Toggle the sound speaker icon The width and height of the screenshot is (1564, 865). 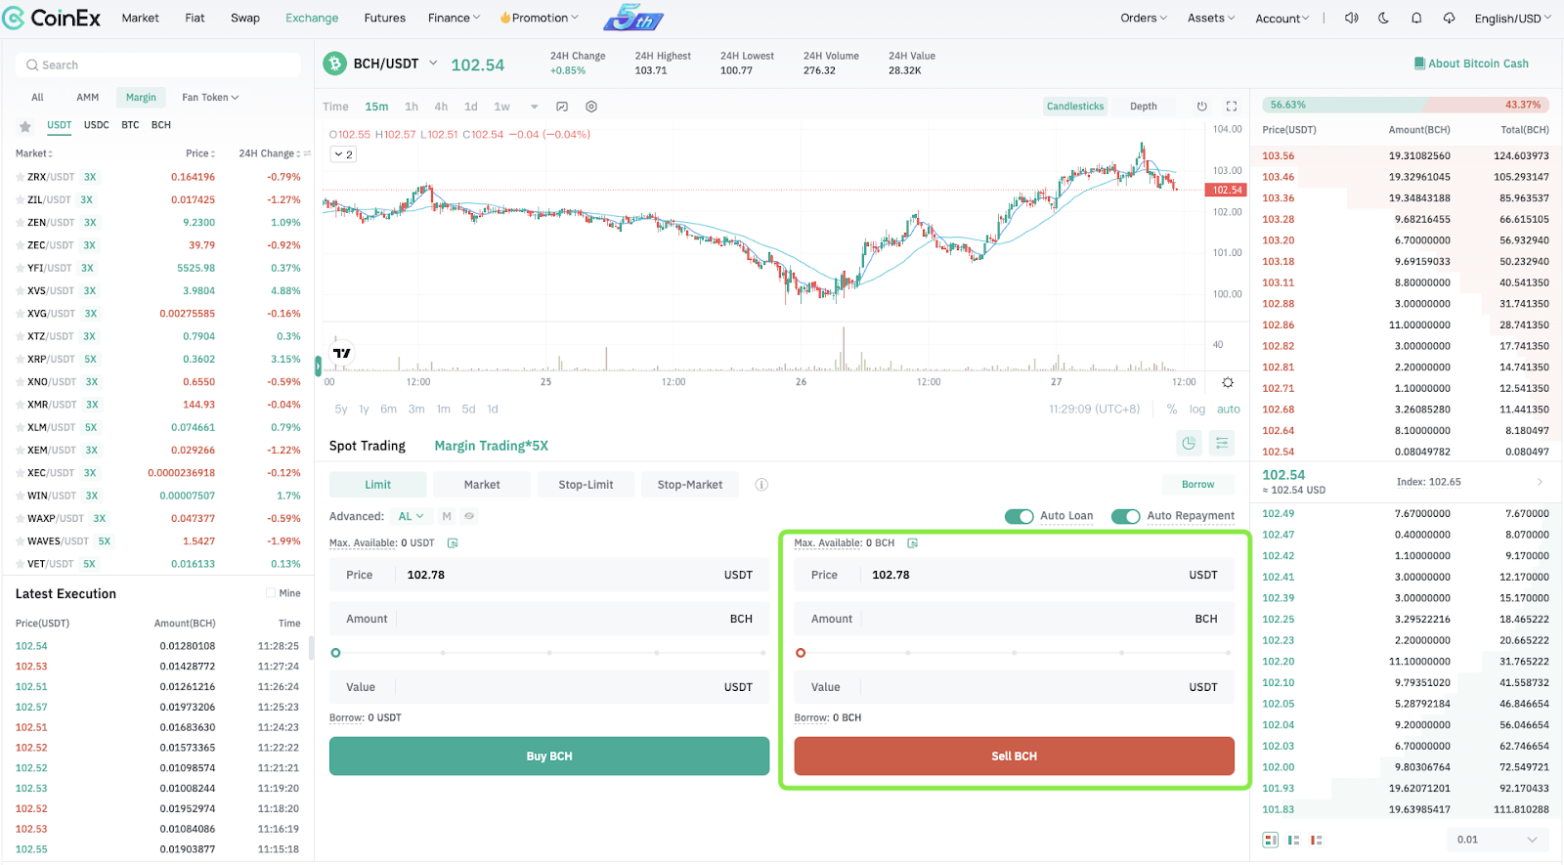(x=1352, y=18)
